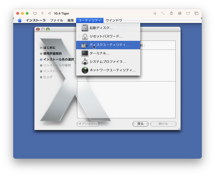Click the green zoom button of the installer window

(x=48, y=29)
